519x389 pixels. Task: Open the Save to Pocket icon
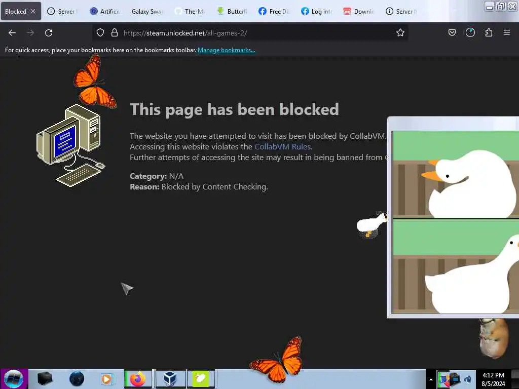[x=452, y=32]
